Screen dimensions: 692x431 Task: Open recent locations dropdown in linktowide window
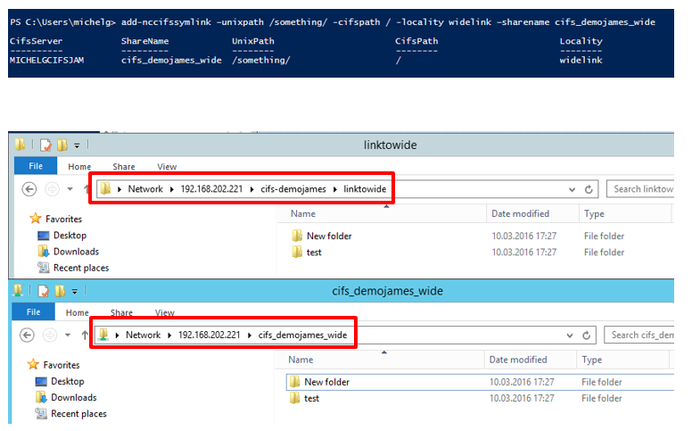click(70, 189)
